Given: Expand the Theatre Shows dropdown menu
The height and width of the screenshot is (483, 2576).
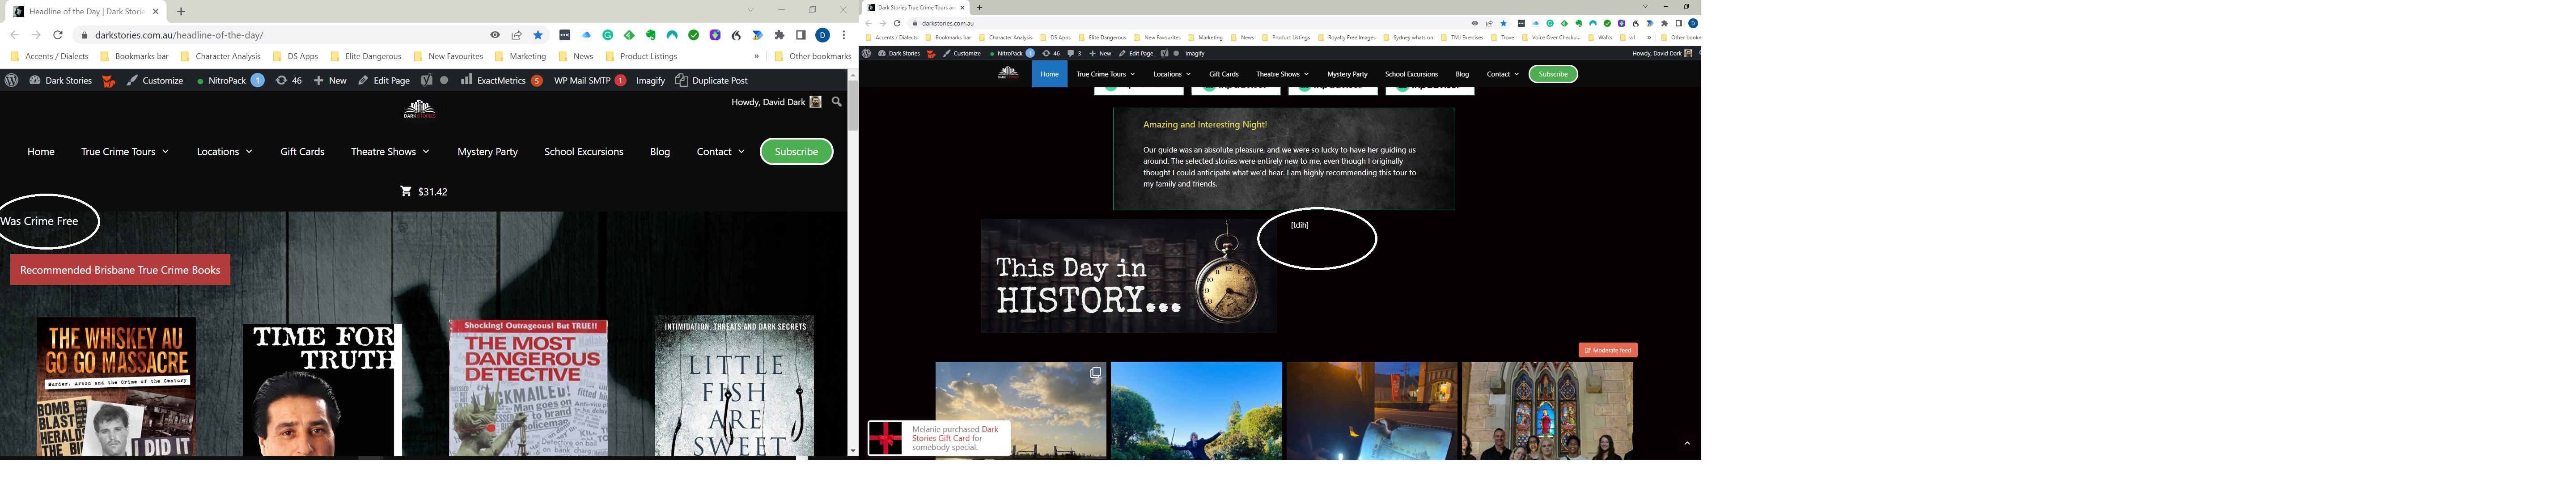Looking at the screenshot, I should click(389, 152).
